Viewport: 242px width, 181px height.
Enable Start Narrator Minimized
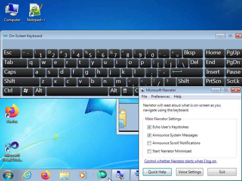[149, 151]
